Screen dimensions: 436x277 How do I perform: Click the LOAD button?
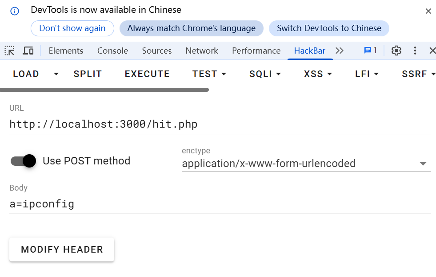[x=26, y=74]
